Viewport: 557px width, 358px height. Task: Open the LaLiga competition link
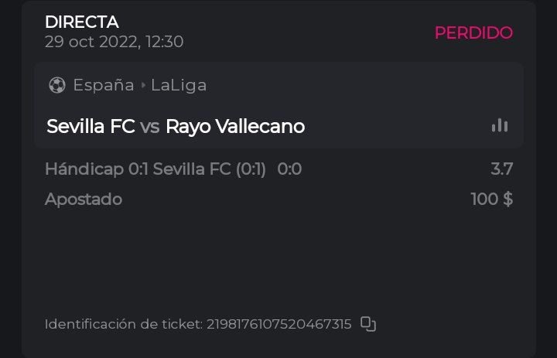tap(179, 85)
